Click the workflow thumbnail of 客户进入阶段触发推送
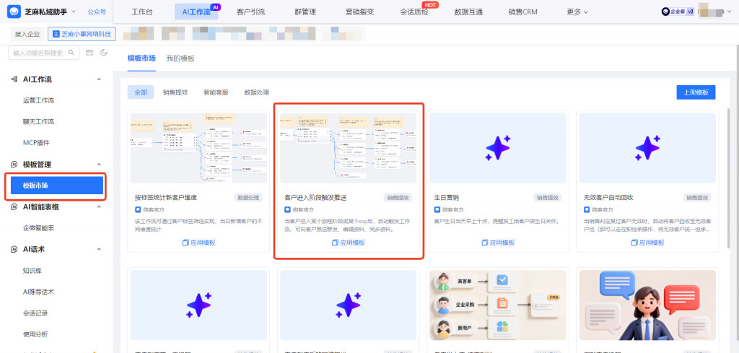The width and height of the screenshot is (739, 353). 349,147
